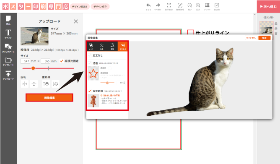Click the width input field showing 547
This screenshot has width=280, height=164.
(25, 61)
